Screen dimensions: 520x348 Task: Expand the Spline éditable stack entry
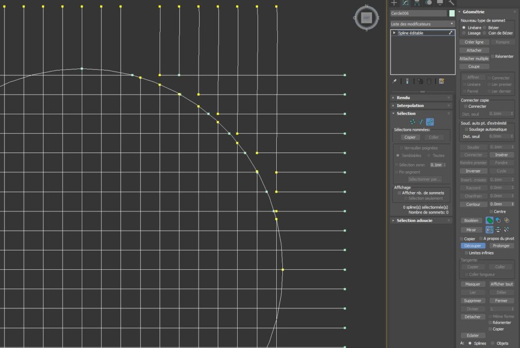pyautogui.click(x=394, y=33)
